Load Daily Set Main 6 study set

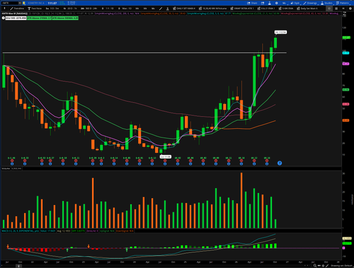point(307,8)
